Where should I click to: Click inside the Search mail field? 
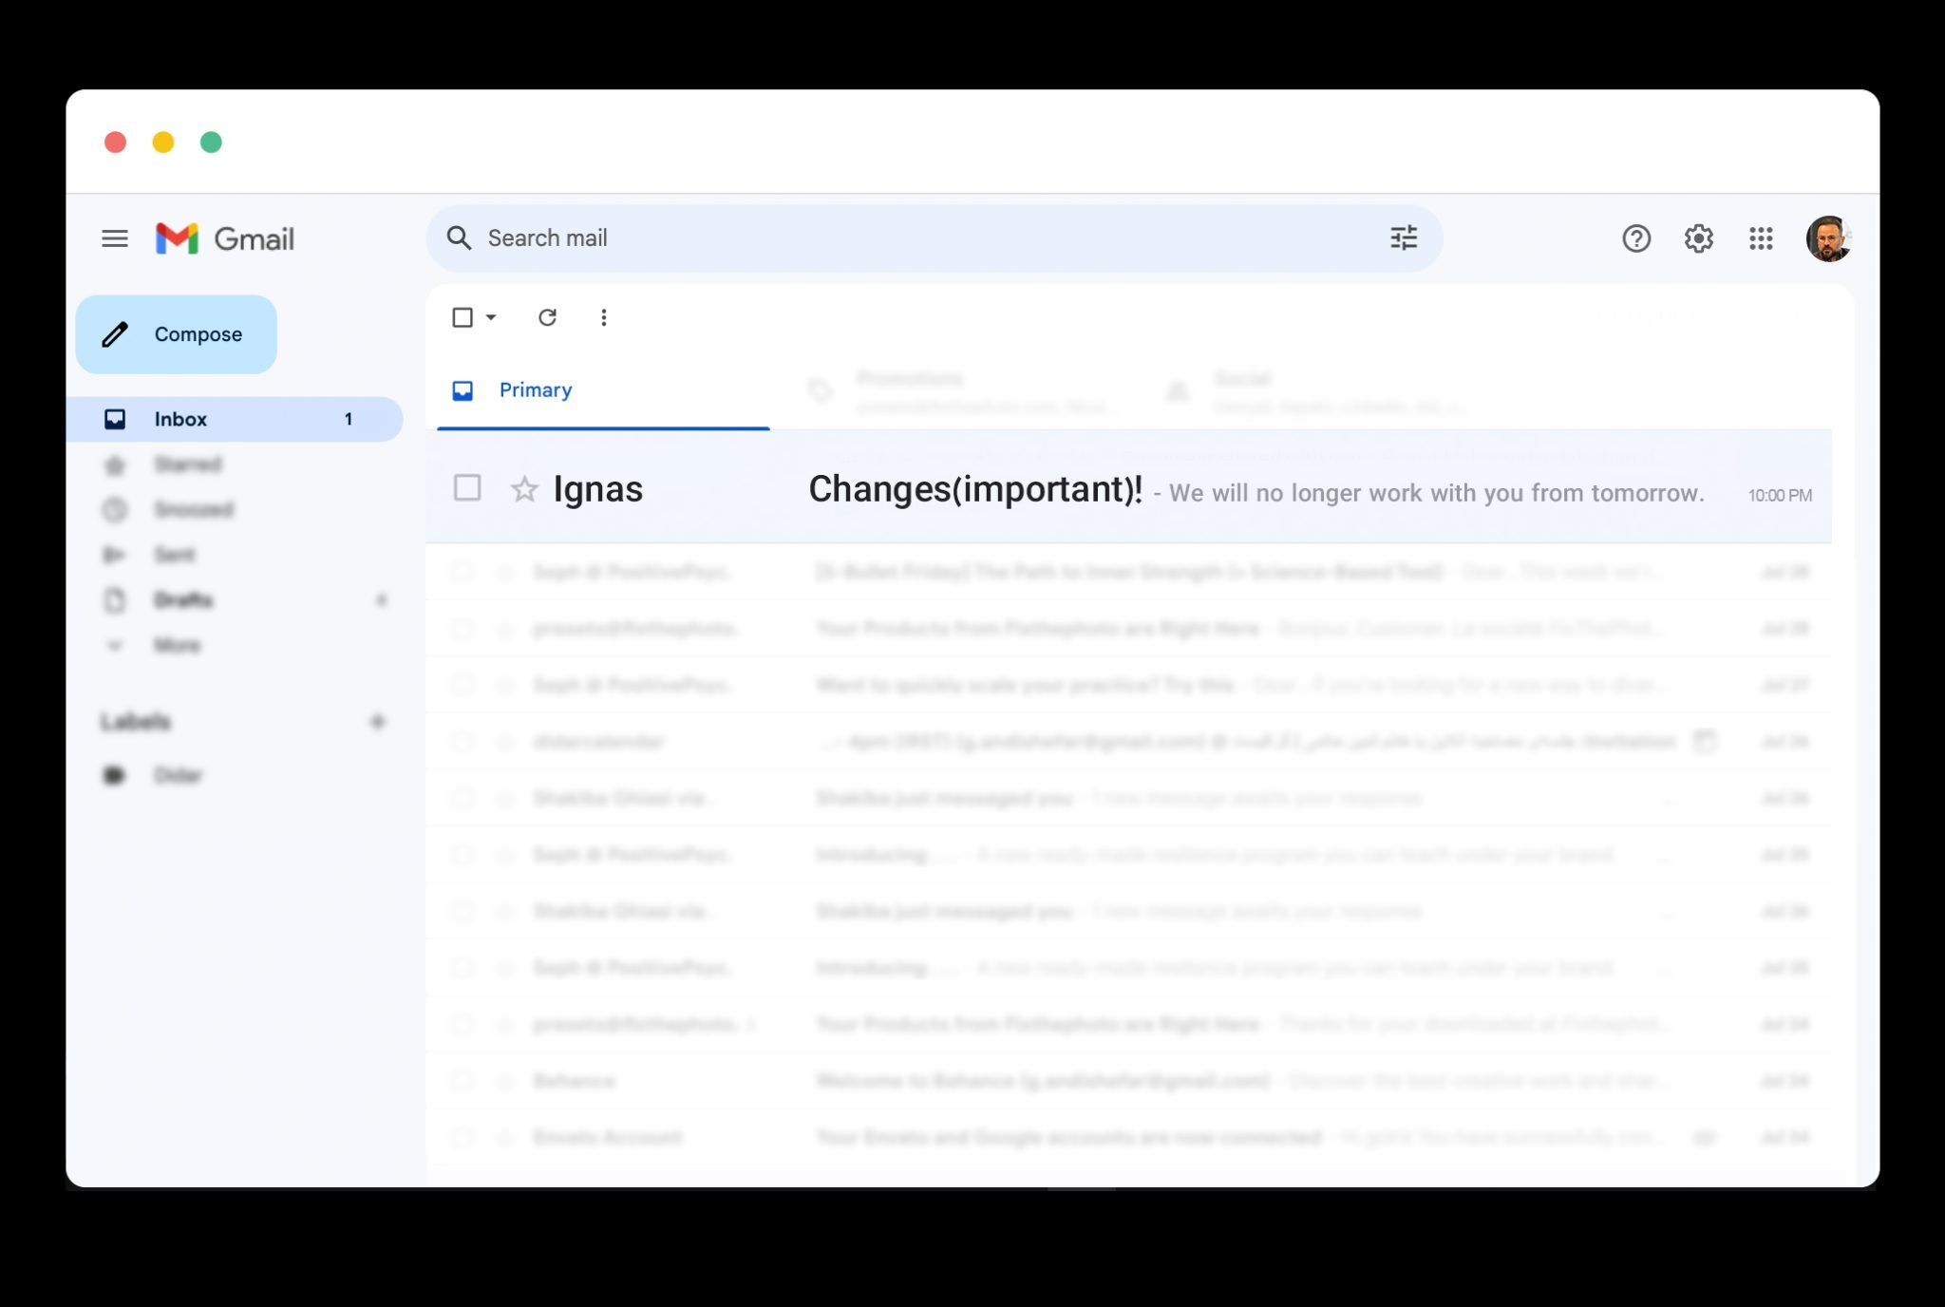click(935, 238)
